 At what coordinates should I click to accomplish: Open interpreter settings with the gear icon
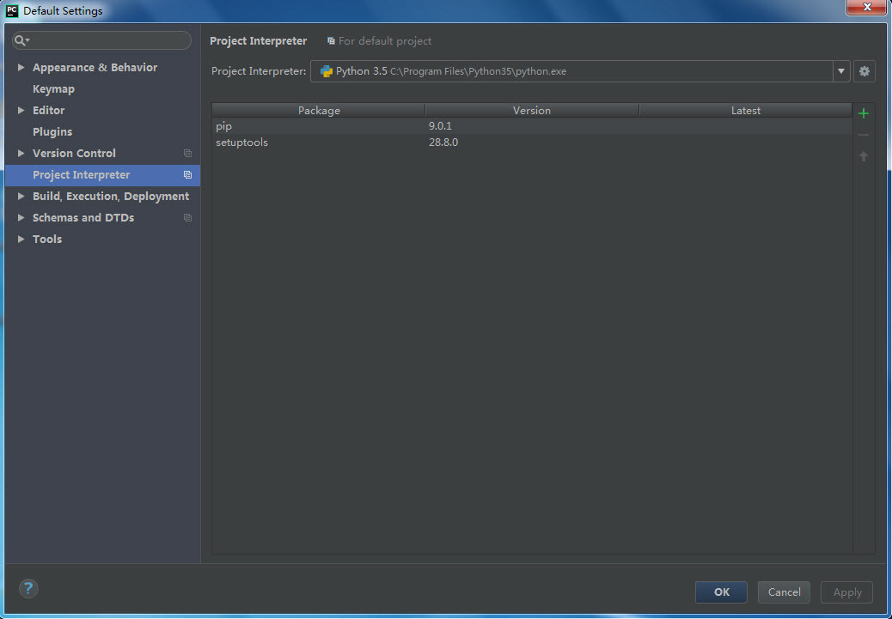click(864, 71)
